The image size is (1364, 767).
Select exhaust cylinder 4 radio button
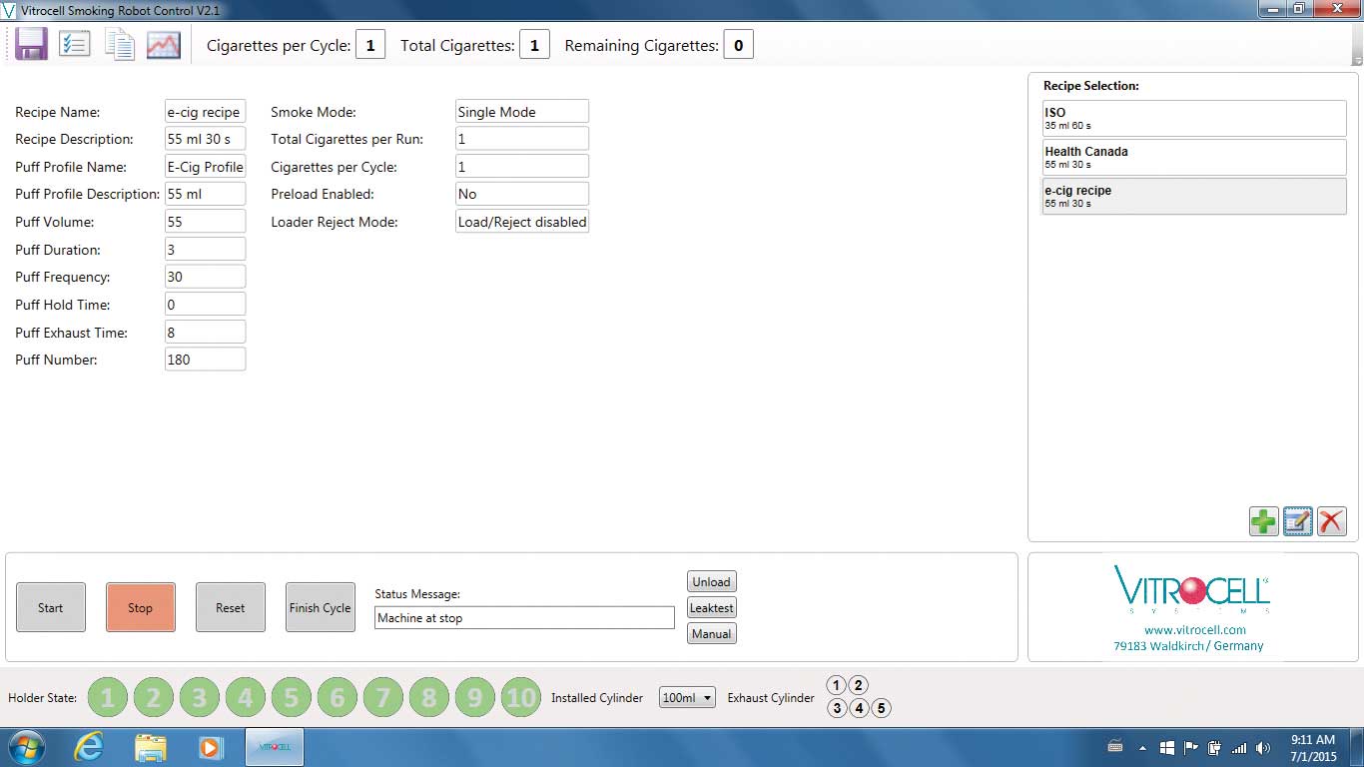click(859, 708)
